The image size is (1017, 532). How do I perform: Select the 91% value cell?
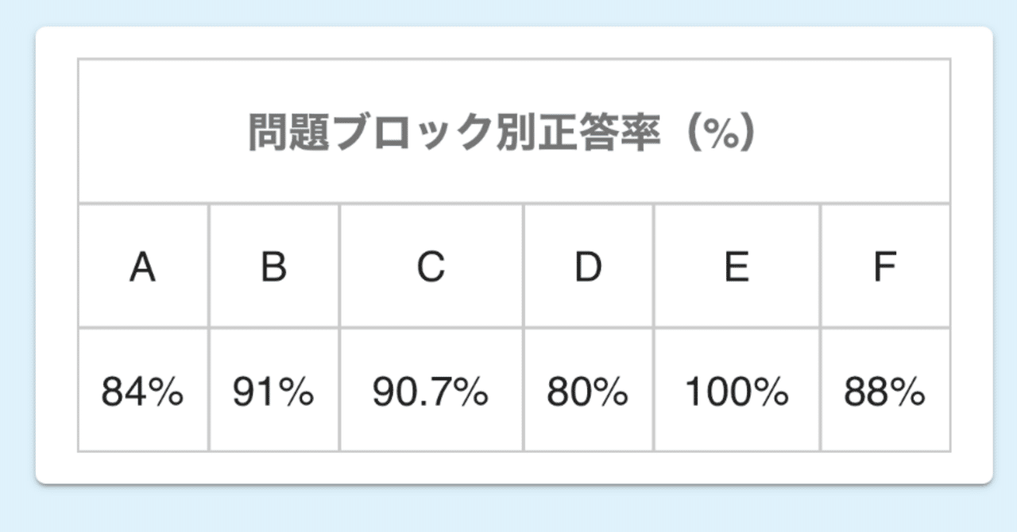tap(273, 392)
